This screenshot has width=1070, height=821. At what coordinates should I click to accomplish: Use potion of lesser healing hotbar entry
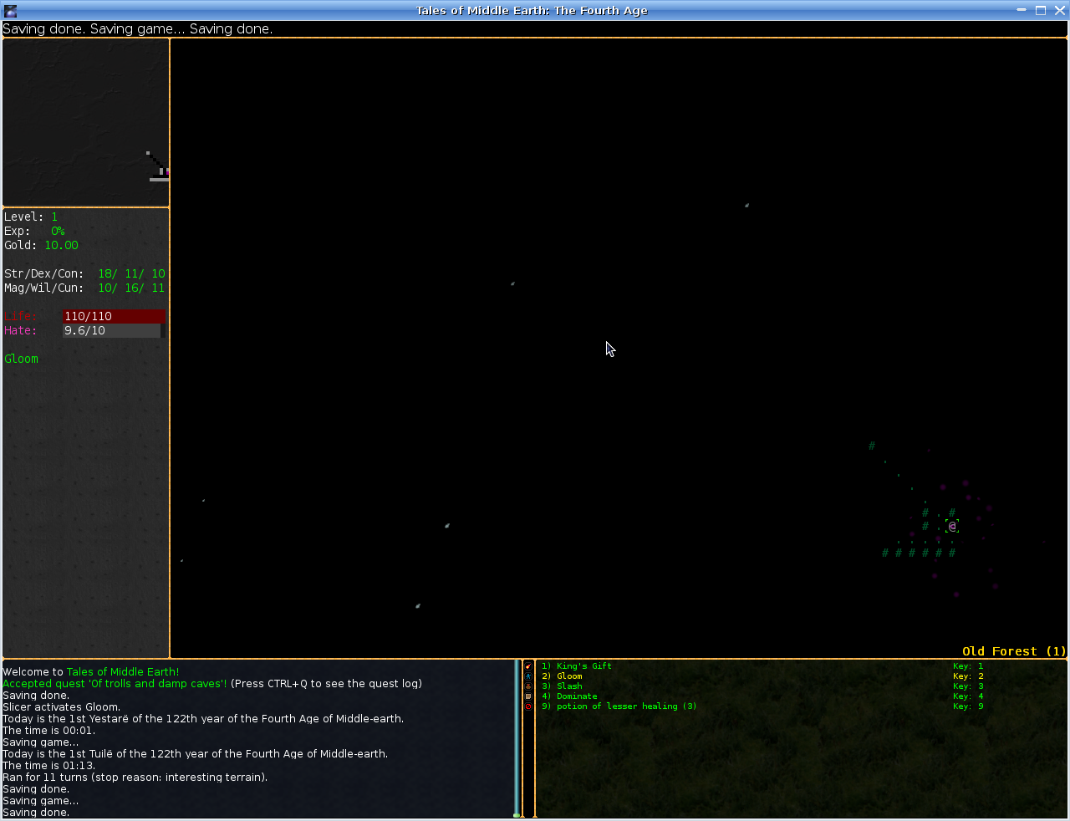619,706
